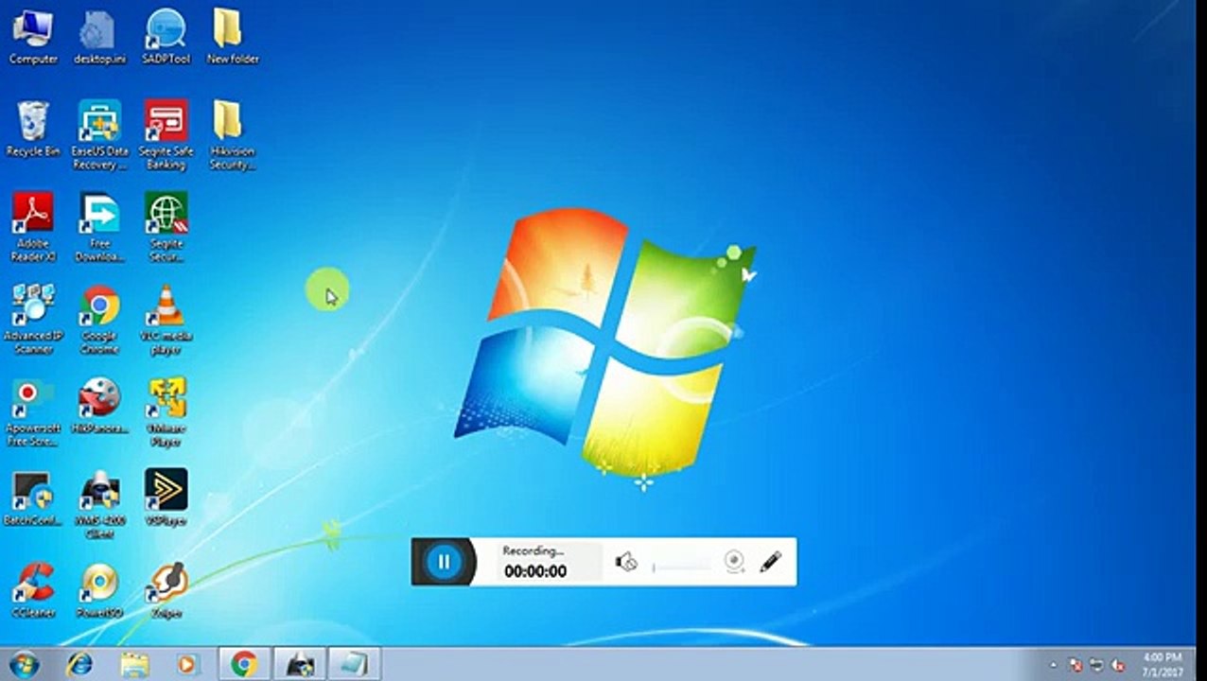Click the 00:00:00 recording timer
The height and width of the screenshot is (681, 1207).
coord(535,571)
